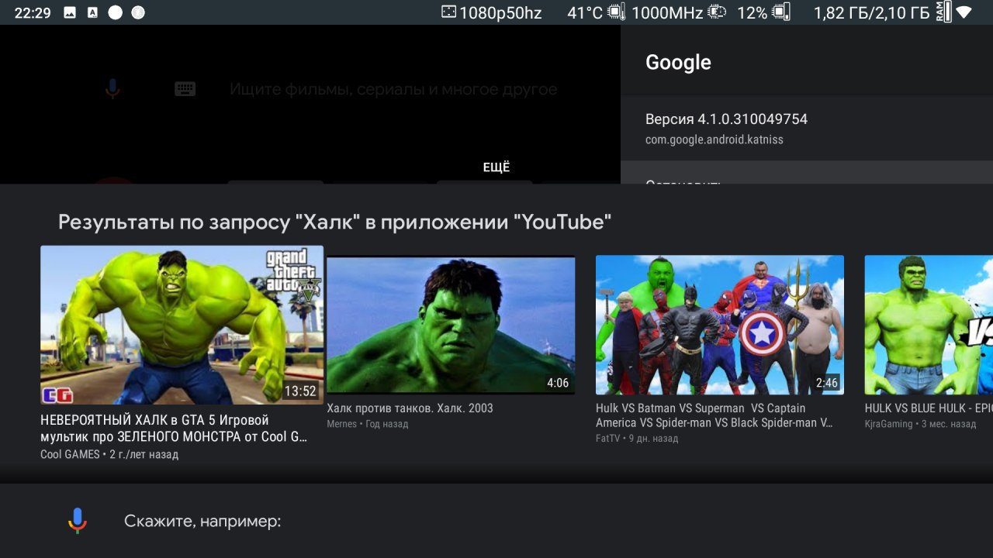Open 'Халк против танков' video thumbnail

[451, 325]
